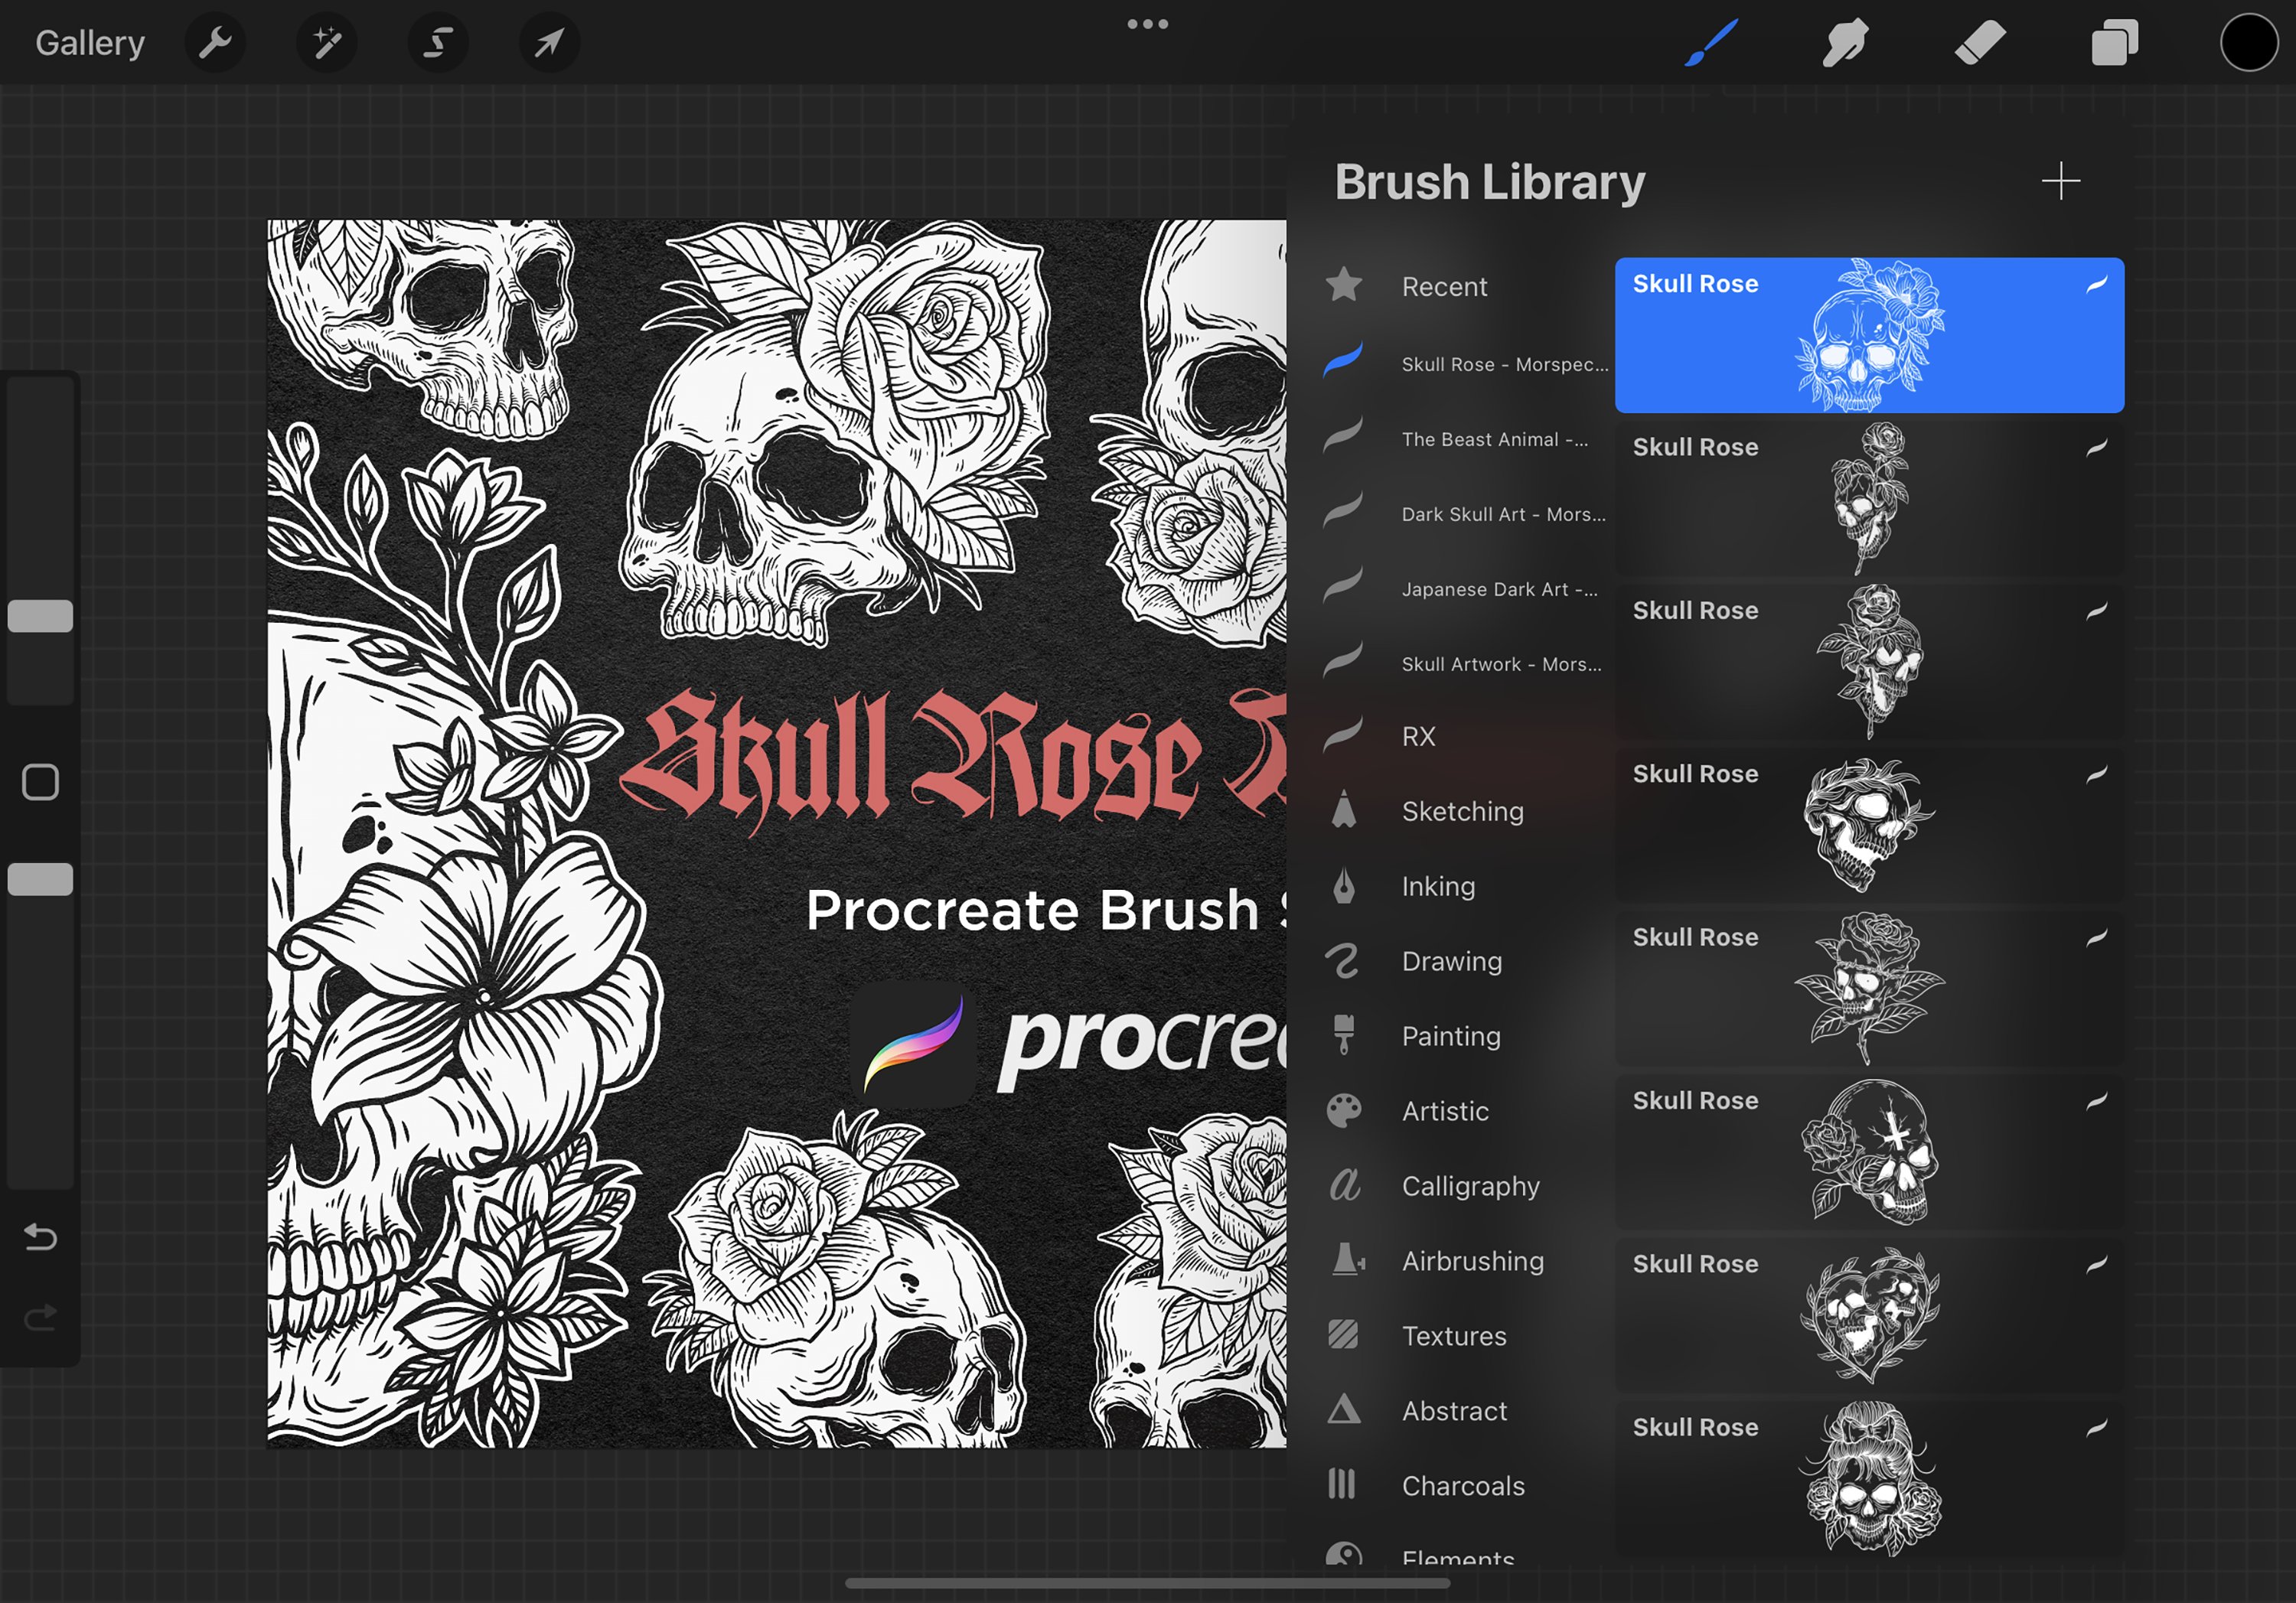Select the Selection S-shaped tool

pyautogui.click(x=438, y=43)
